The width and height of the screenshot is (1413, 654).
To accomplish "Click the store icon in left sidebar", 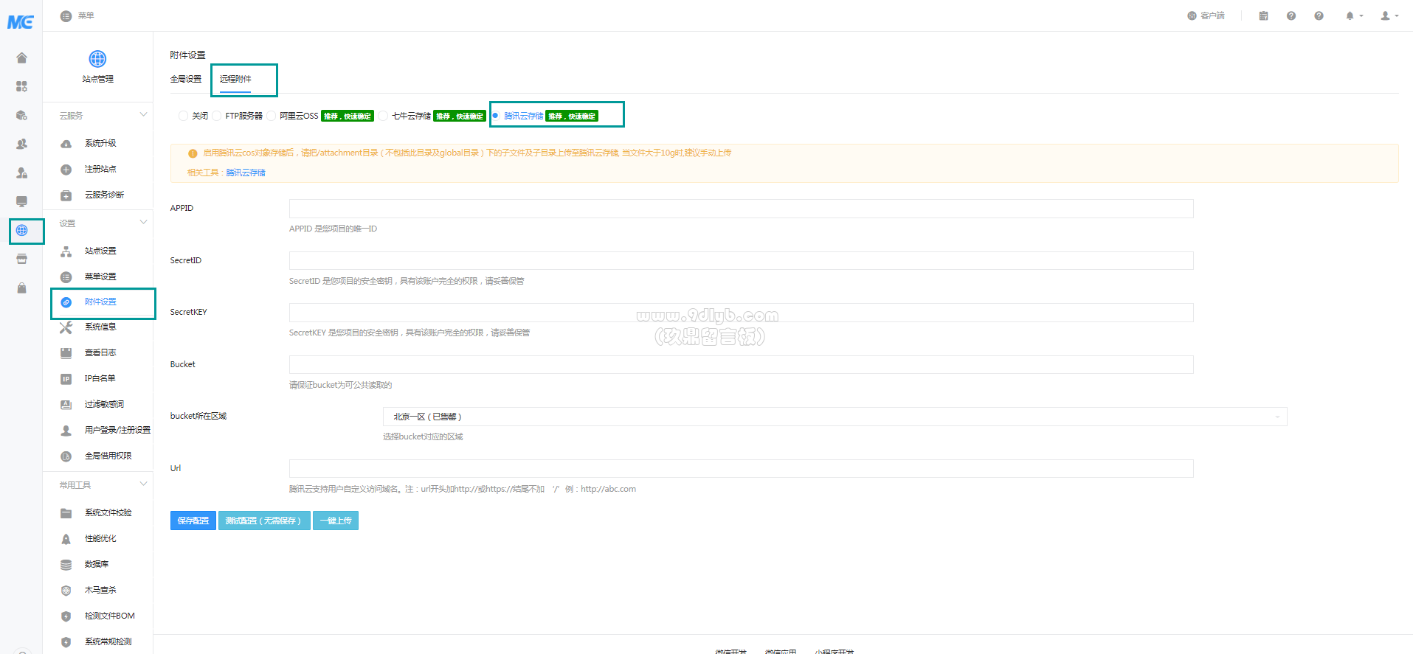I will point(21,259).
